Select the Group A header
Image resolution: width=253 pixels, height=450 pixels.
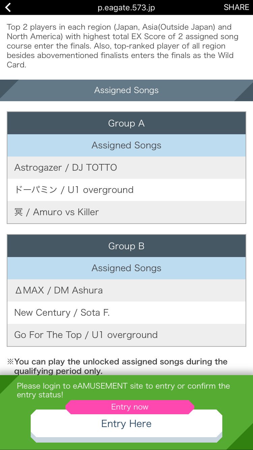point(126,123)
